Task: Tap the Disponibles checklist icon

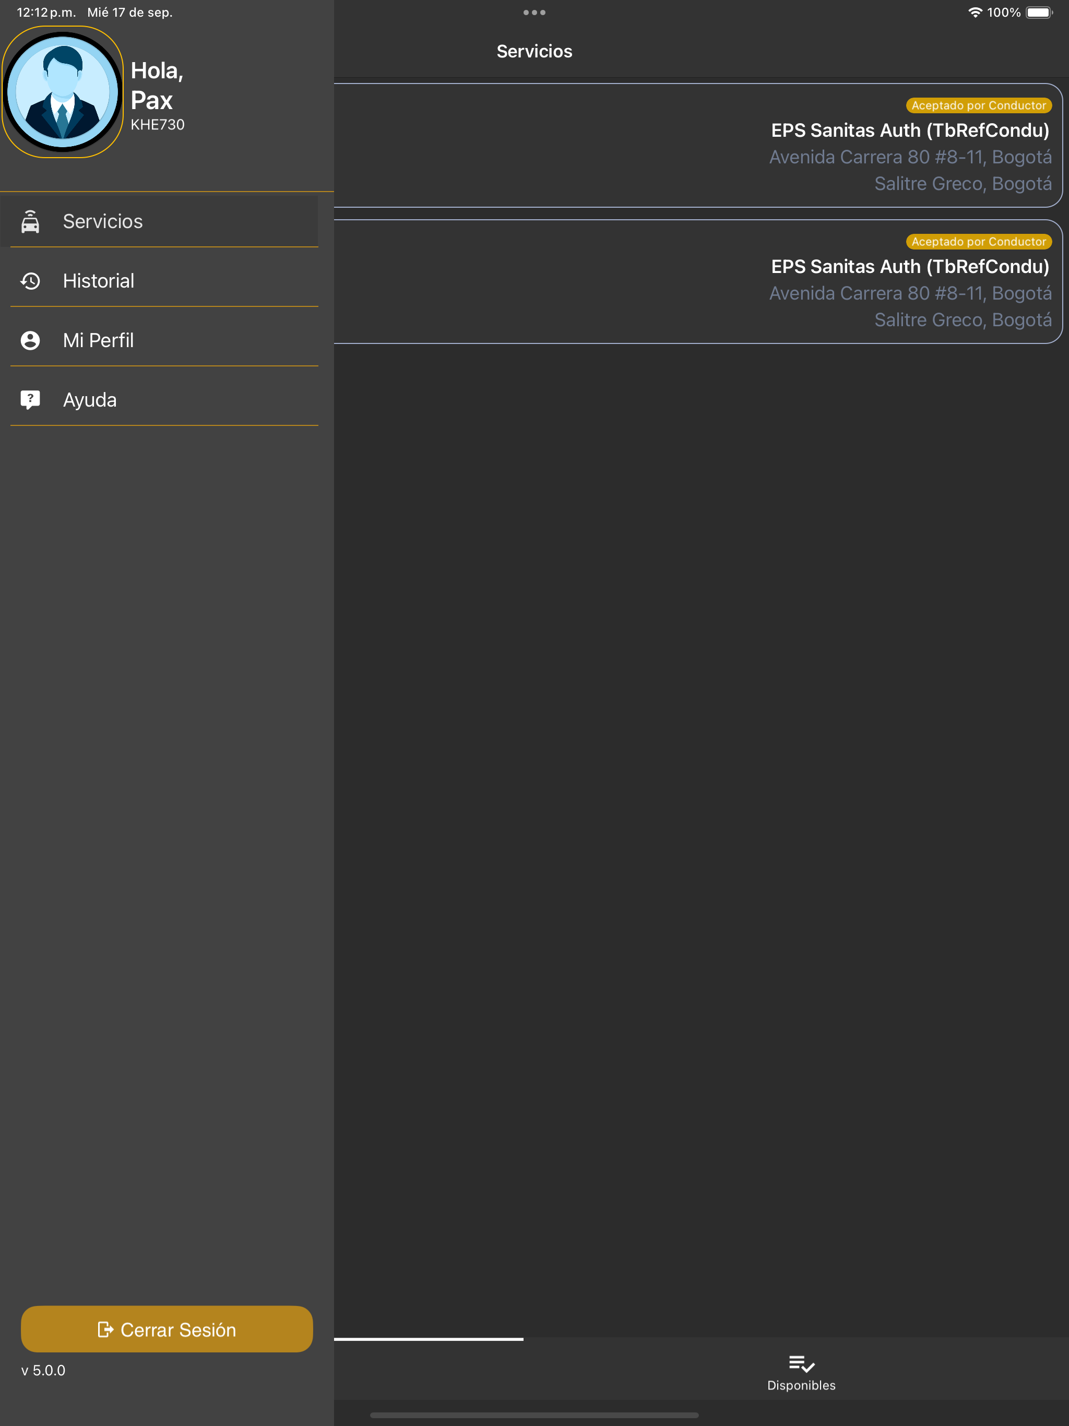Action: [801, 1363]
